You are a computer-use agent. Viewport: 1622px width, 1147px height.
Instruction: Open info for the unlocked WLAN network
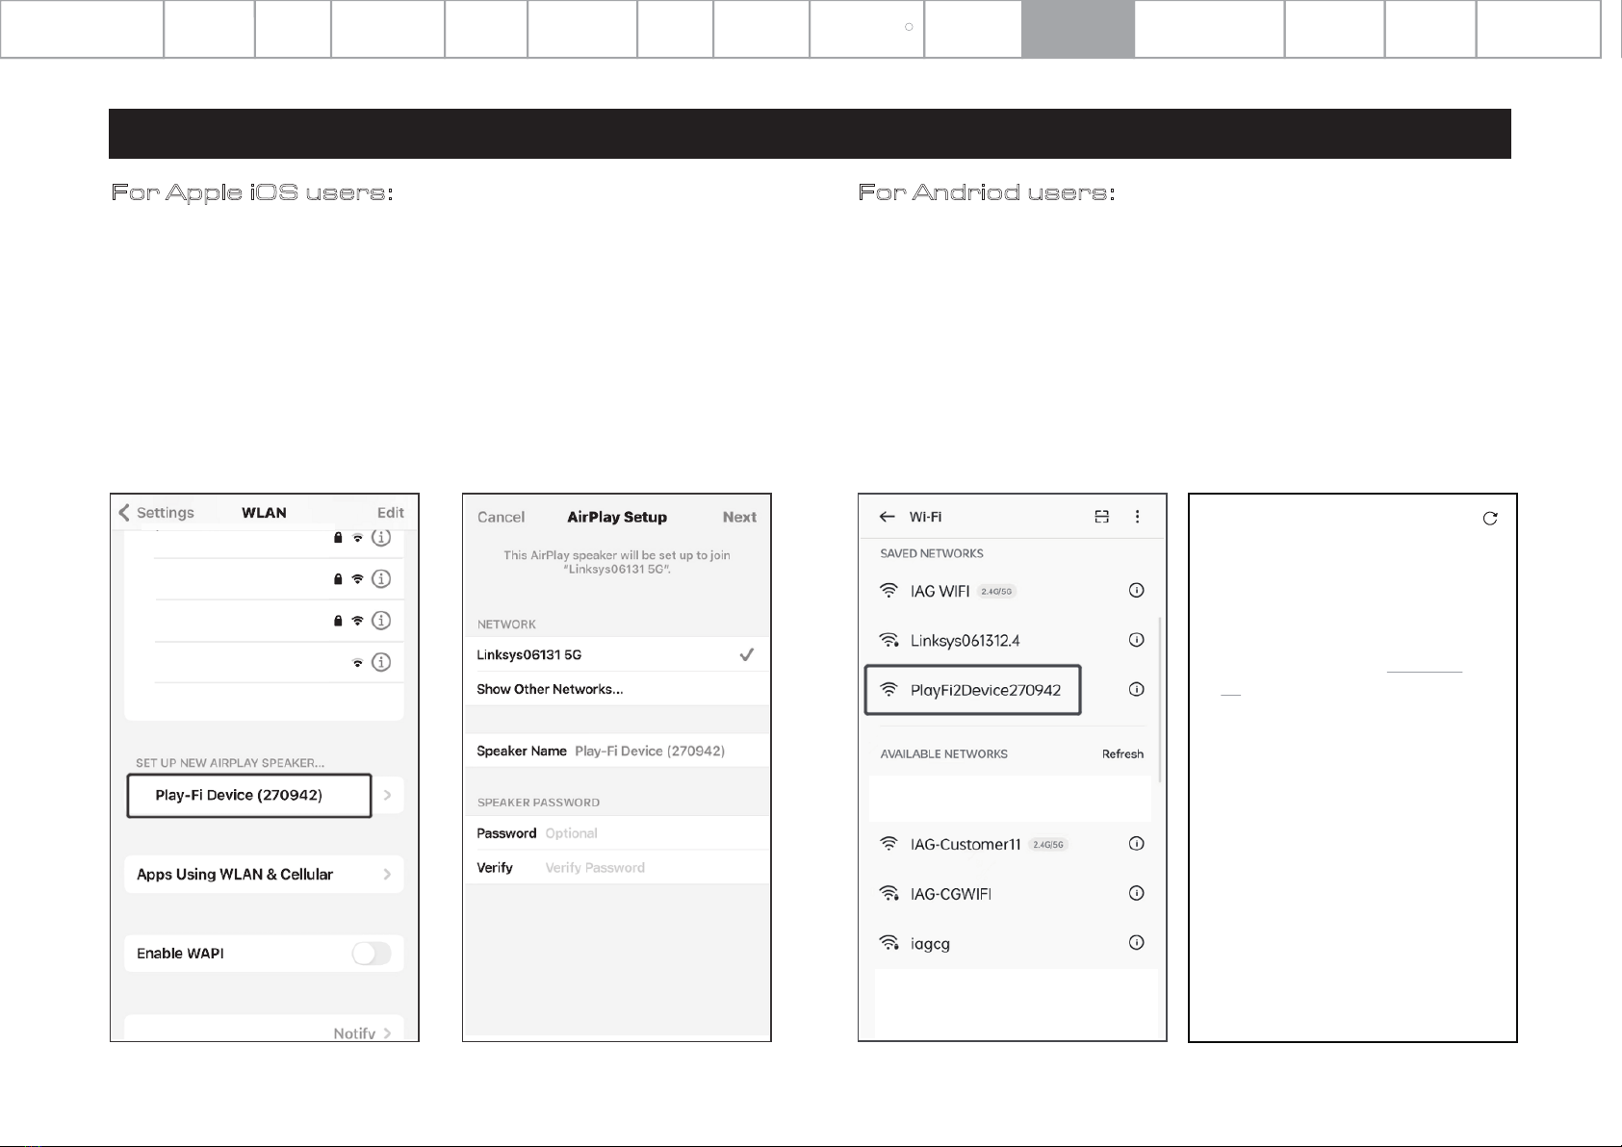coord(381,662)
